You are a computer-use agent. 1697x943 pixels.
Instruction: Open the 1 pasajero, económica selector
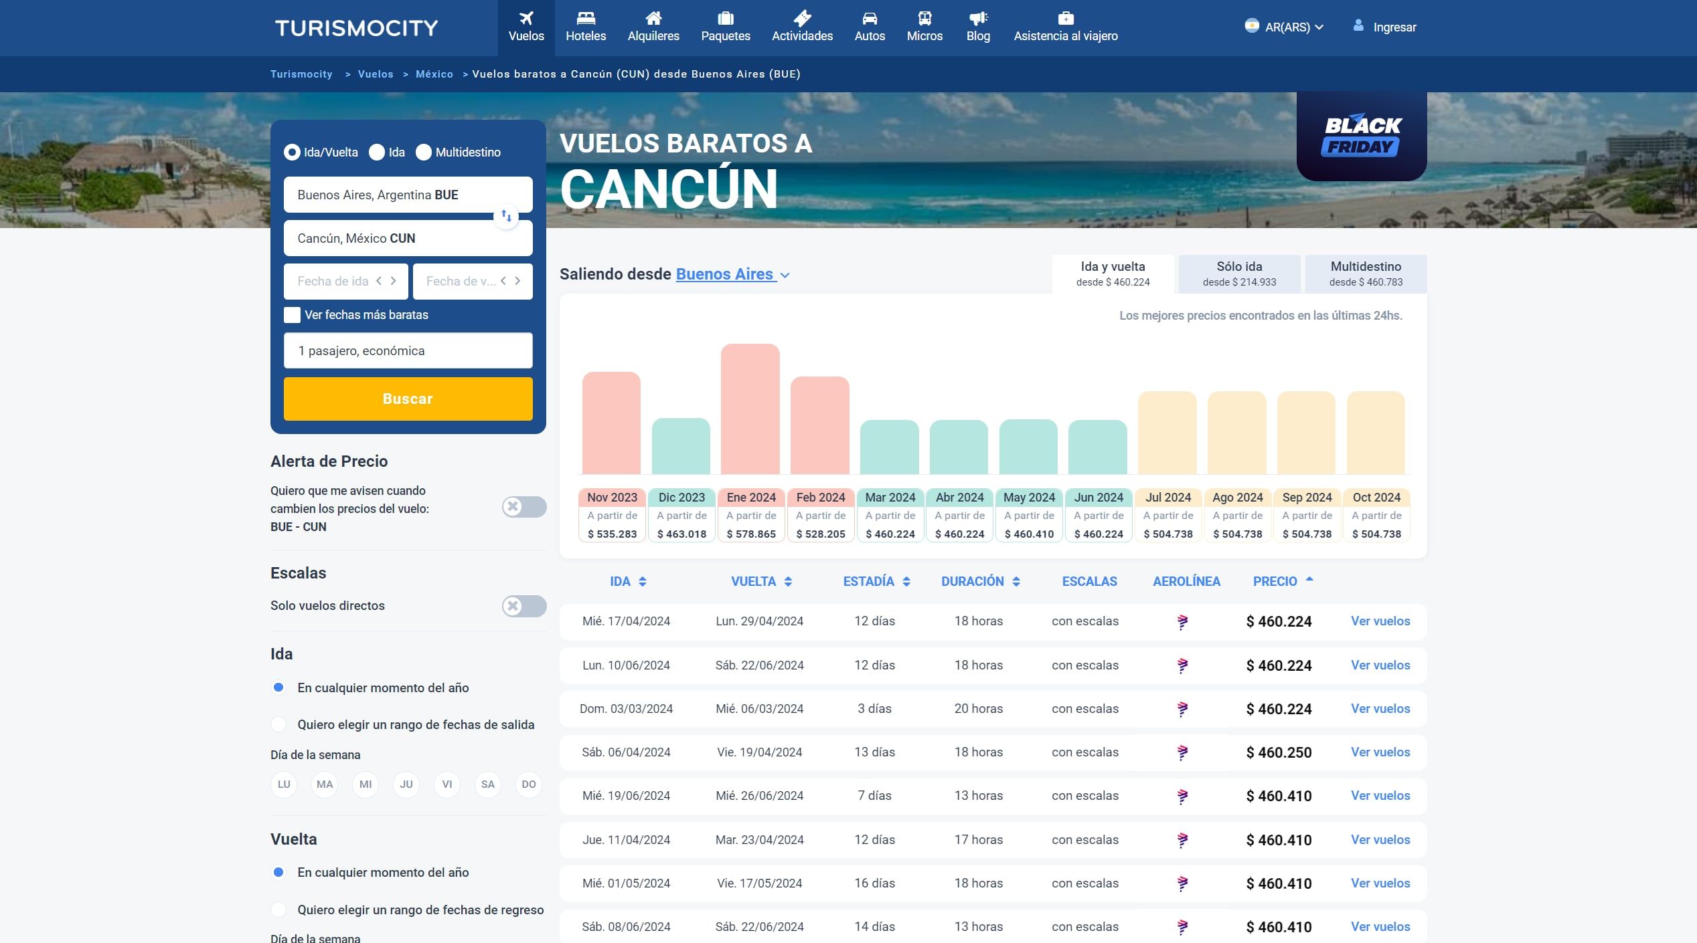click(x=408, y=350)
